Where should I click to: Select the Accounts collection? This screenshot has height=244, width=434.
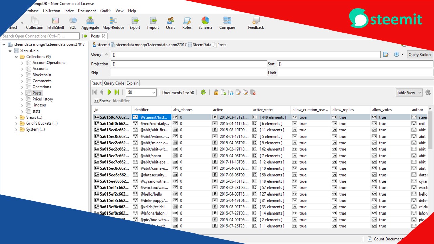[x=40, y=69]
